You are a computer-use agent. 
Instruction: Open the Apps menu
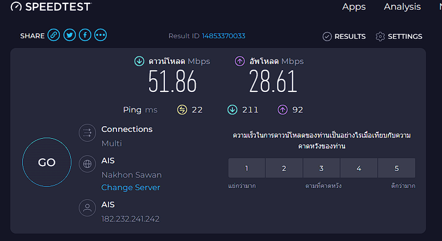click(x=354, y=7)
